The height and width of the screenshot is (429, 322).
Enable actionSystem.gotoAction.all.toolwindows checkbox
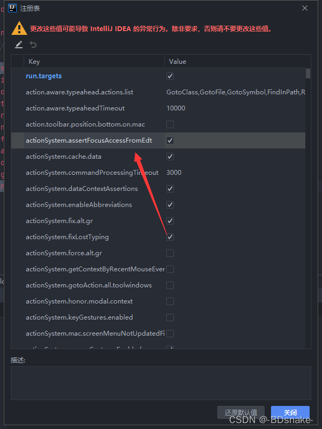click(170, 285)
